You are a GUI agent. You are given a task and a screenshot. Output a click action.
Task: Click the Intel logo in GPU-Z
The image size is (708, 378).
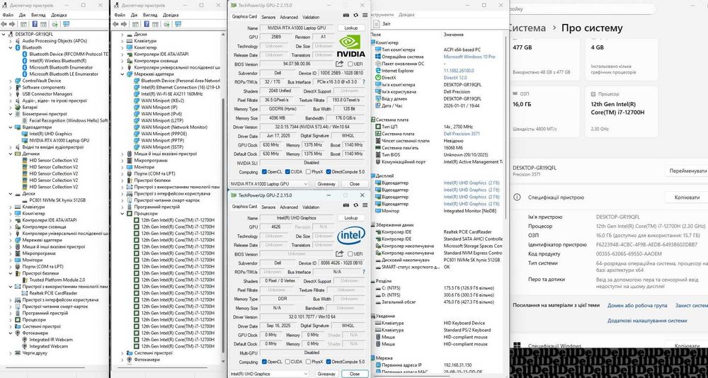tap(351, 236)
